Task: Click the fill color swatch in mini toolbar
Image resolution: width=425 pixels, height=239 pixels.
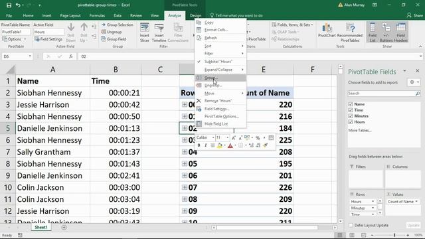Action: point(220,145)
